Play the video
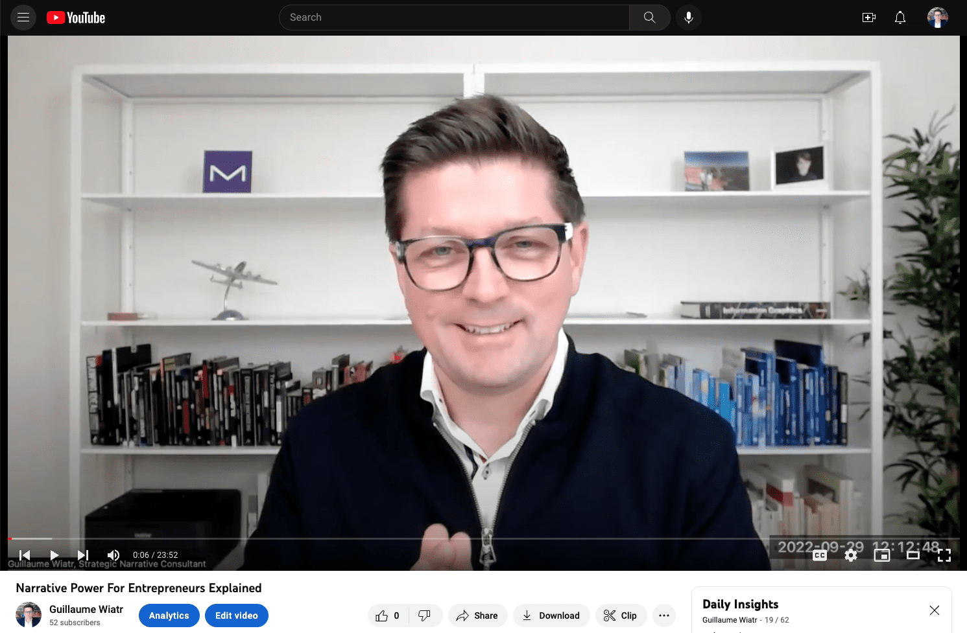The image size is (967, 633). tap(54, 555)
